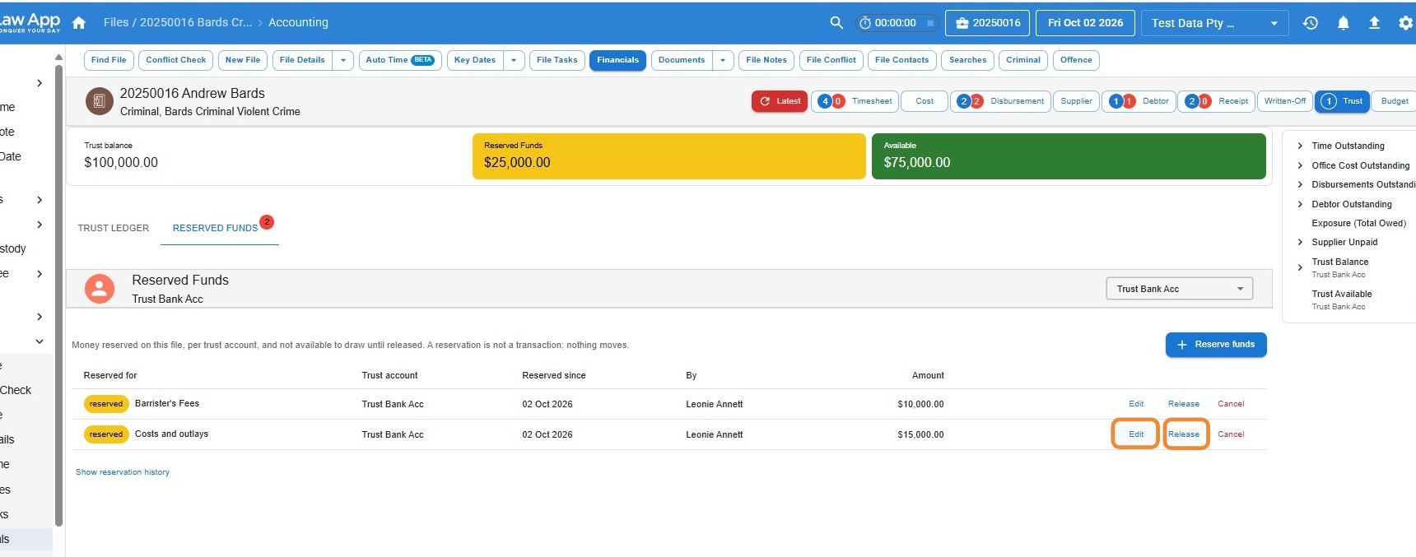The width and height of the screenshot is (1416, 557).
Task: Cancel the Costs and outlays reservation
Action: (1231, 434)
